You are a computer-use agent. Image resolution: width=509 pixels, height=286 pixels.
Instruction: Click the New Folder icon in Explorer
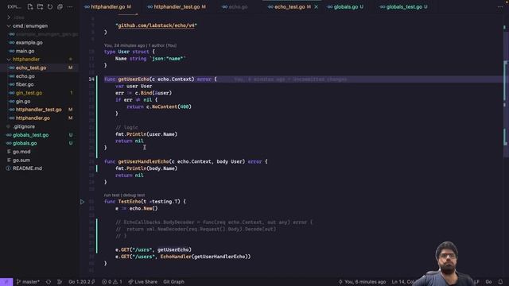tap(40, 6)
